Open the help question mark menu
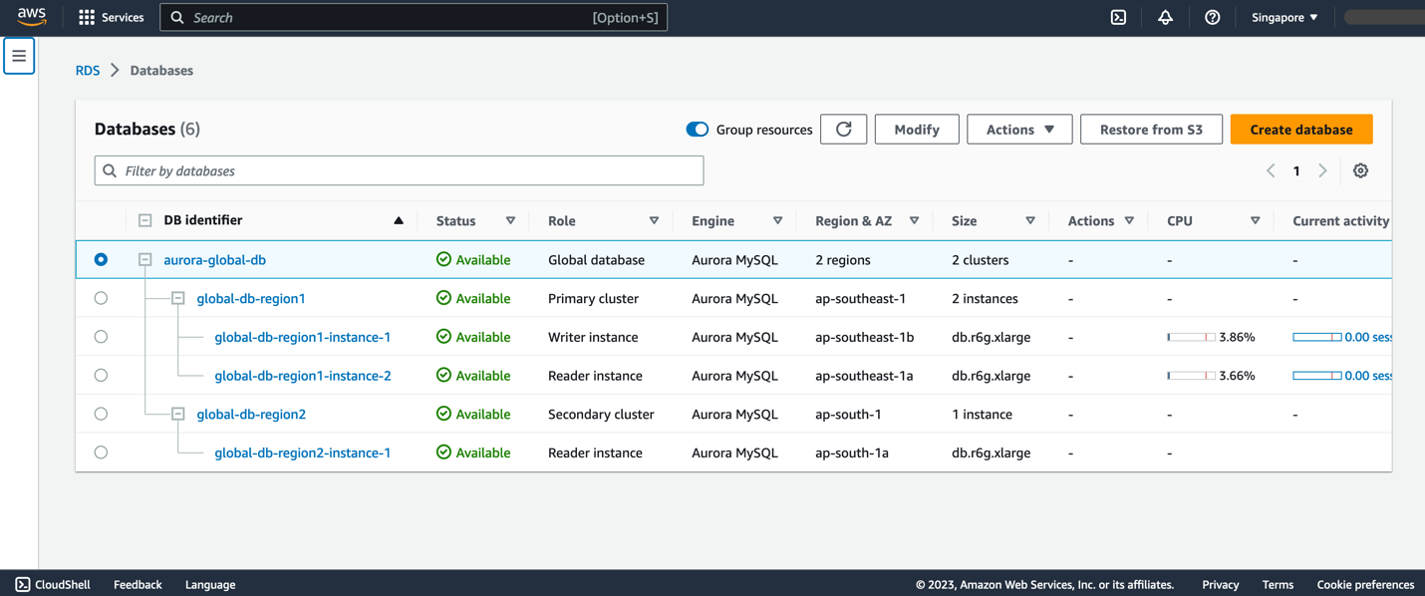Screen dimensions: 1425x596 (1212, 17)
